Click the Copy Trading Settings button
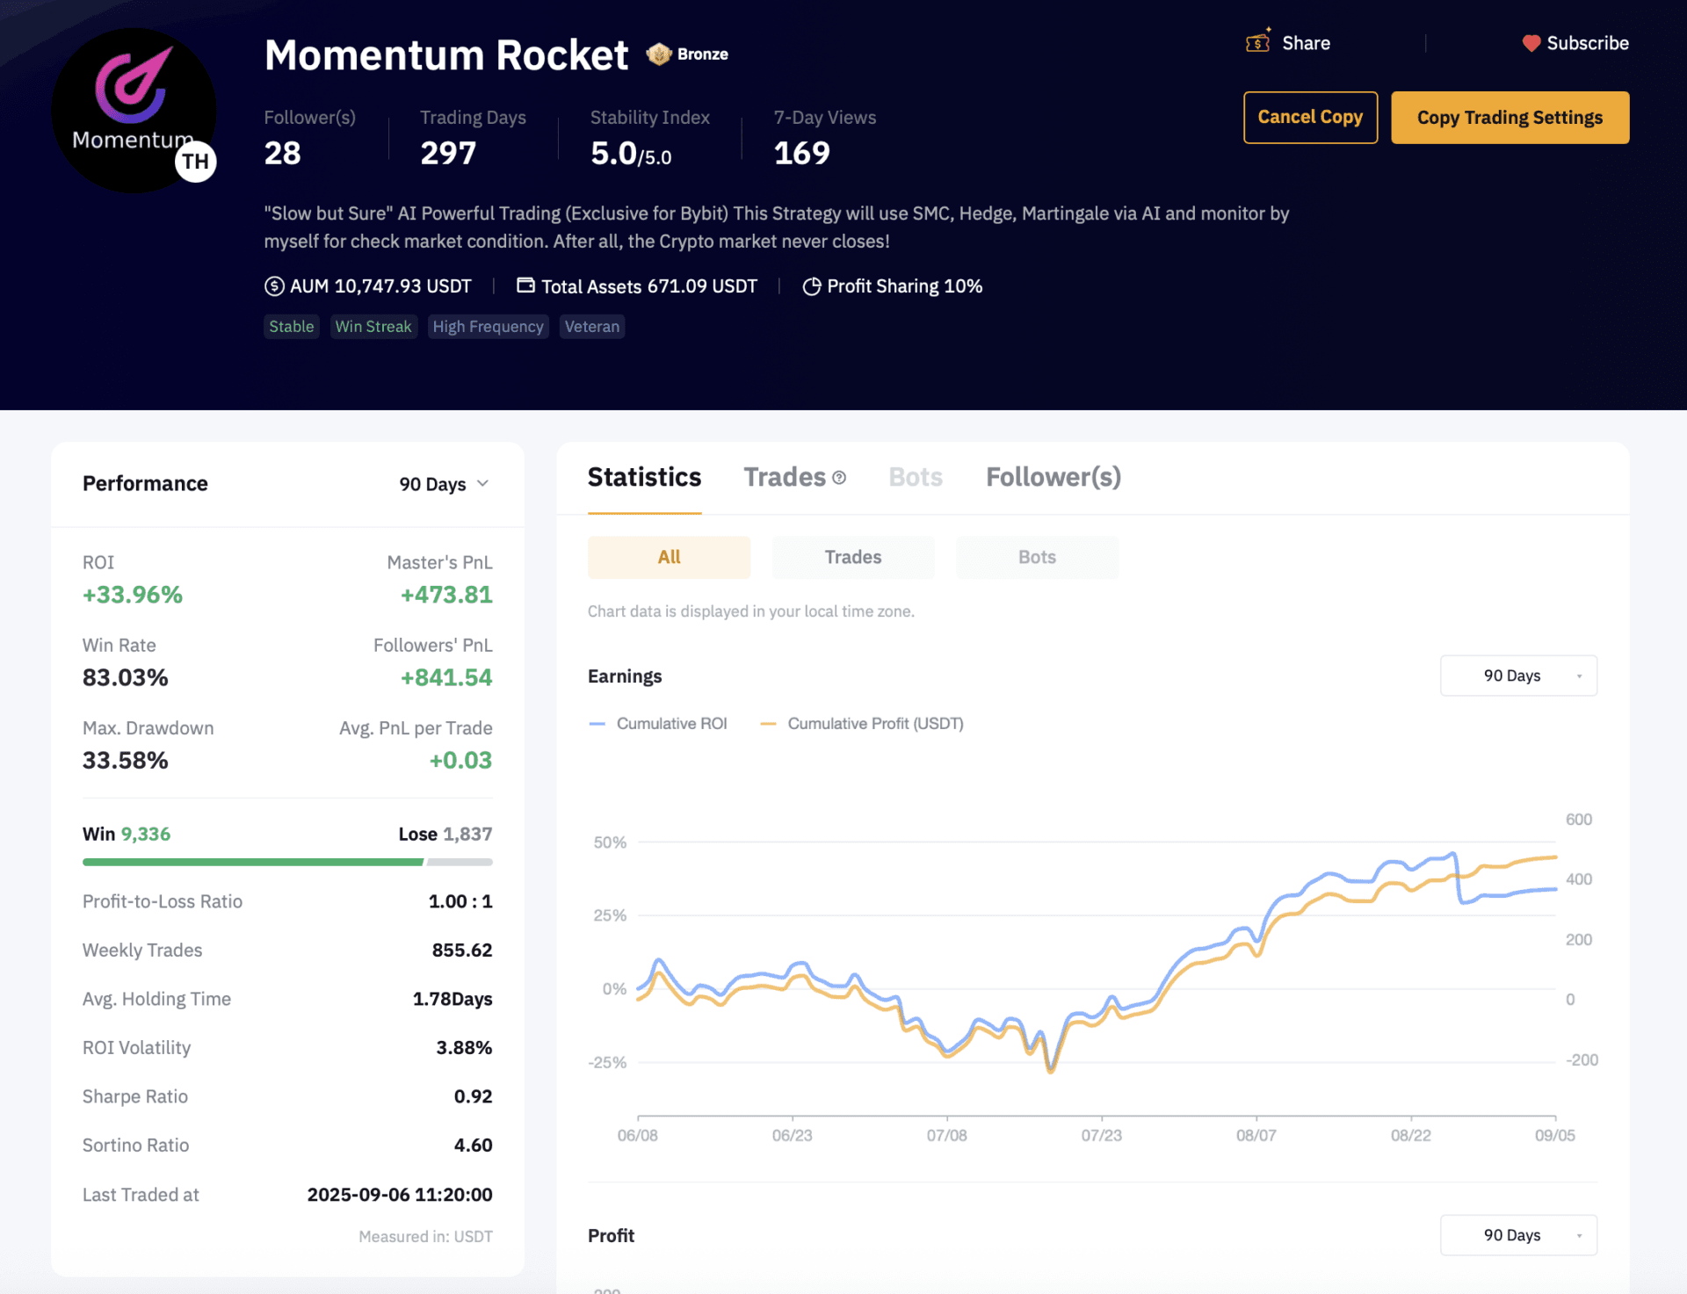Image resolution: width=1687 pixels, height=1294 pixels. [1509, 117]
